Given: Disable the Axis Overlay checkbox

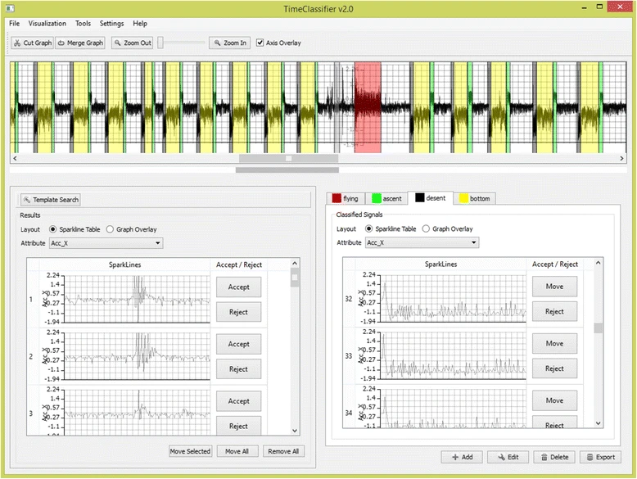Looking at the screenshot, I should (260, 43).
